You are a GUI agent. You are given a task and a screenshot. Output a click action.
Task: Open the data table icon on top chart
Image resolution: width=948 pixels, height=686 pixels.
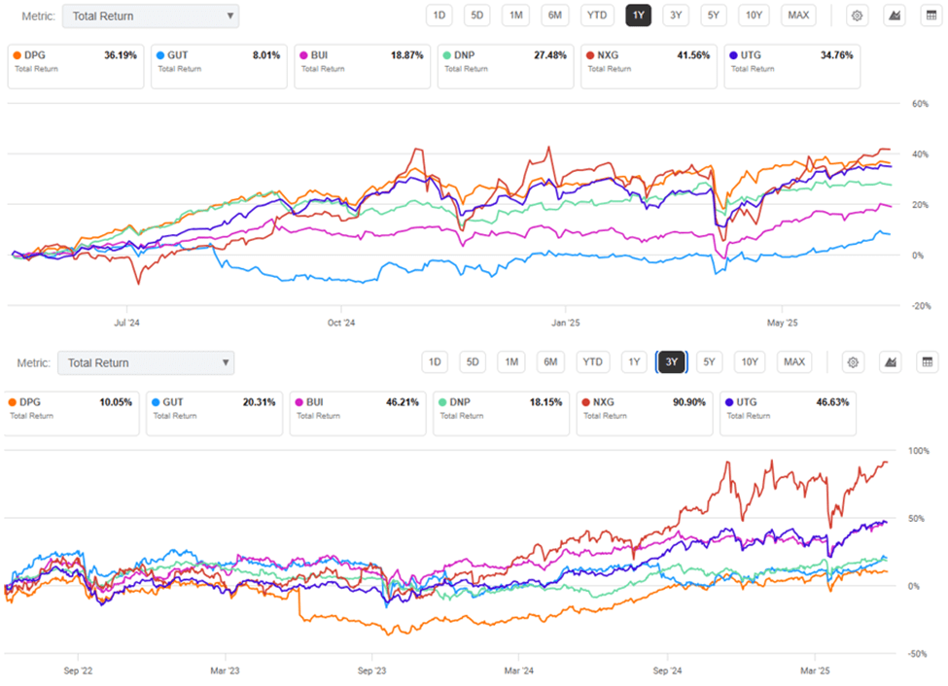[933, 16]
